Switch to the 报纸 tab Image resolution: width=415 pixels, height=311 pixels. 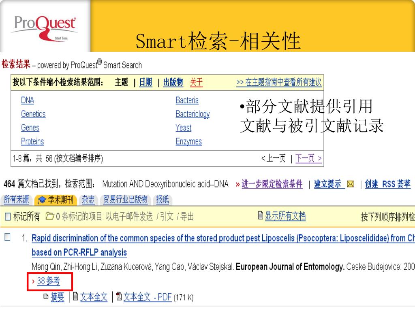pos(163,200)
